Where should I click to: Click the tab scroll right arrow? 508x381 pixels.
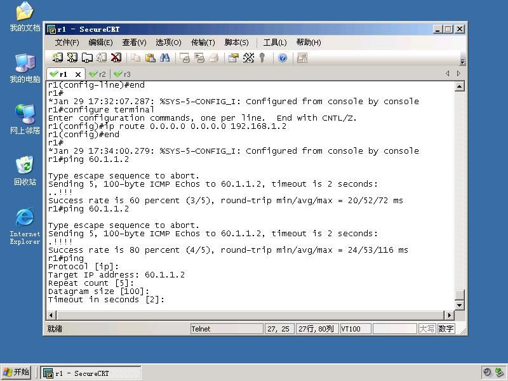pos(458,74)
